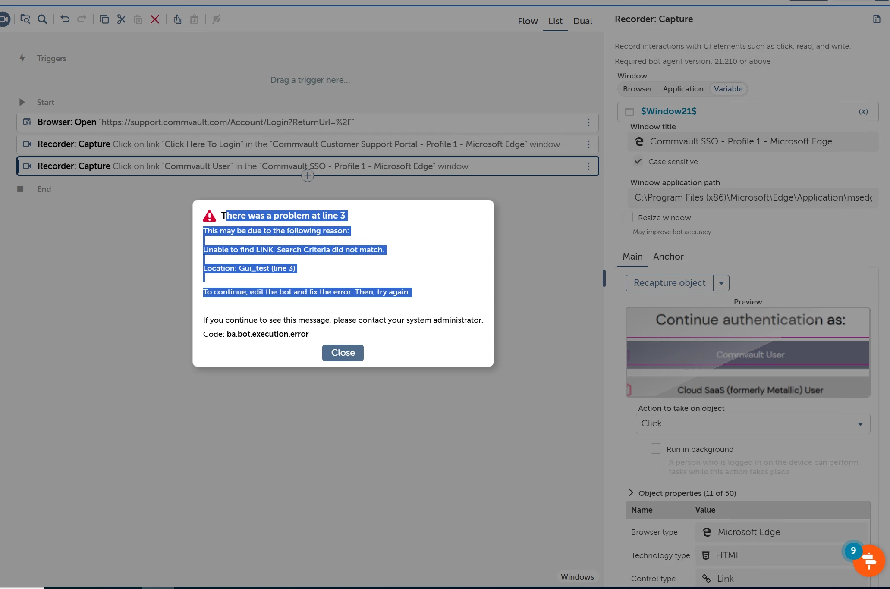The height and width of the screenshot is (589, 890).
Task: Switch to Dual view
Action: pos(582,21)
